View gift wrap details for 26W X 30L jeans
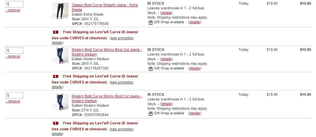The width and height of the screenshot is (316, 137). [x=195, y=68]
